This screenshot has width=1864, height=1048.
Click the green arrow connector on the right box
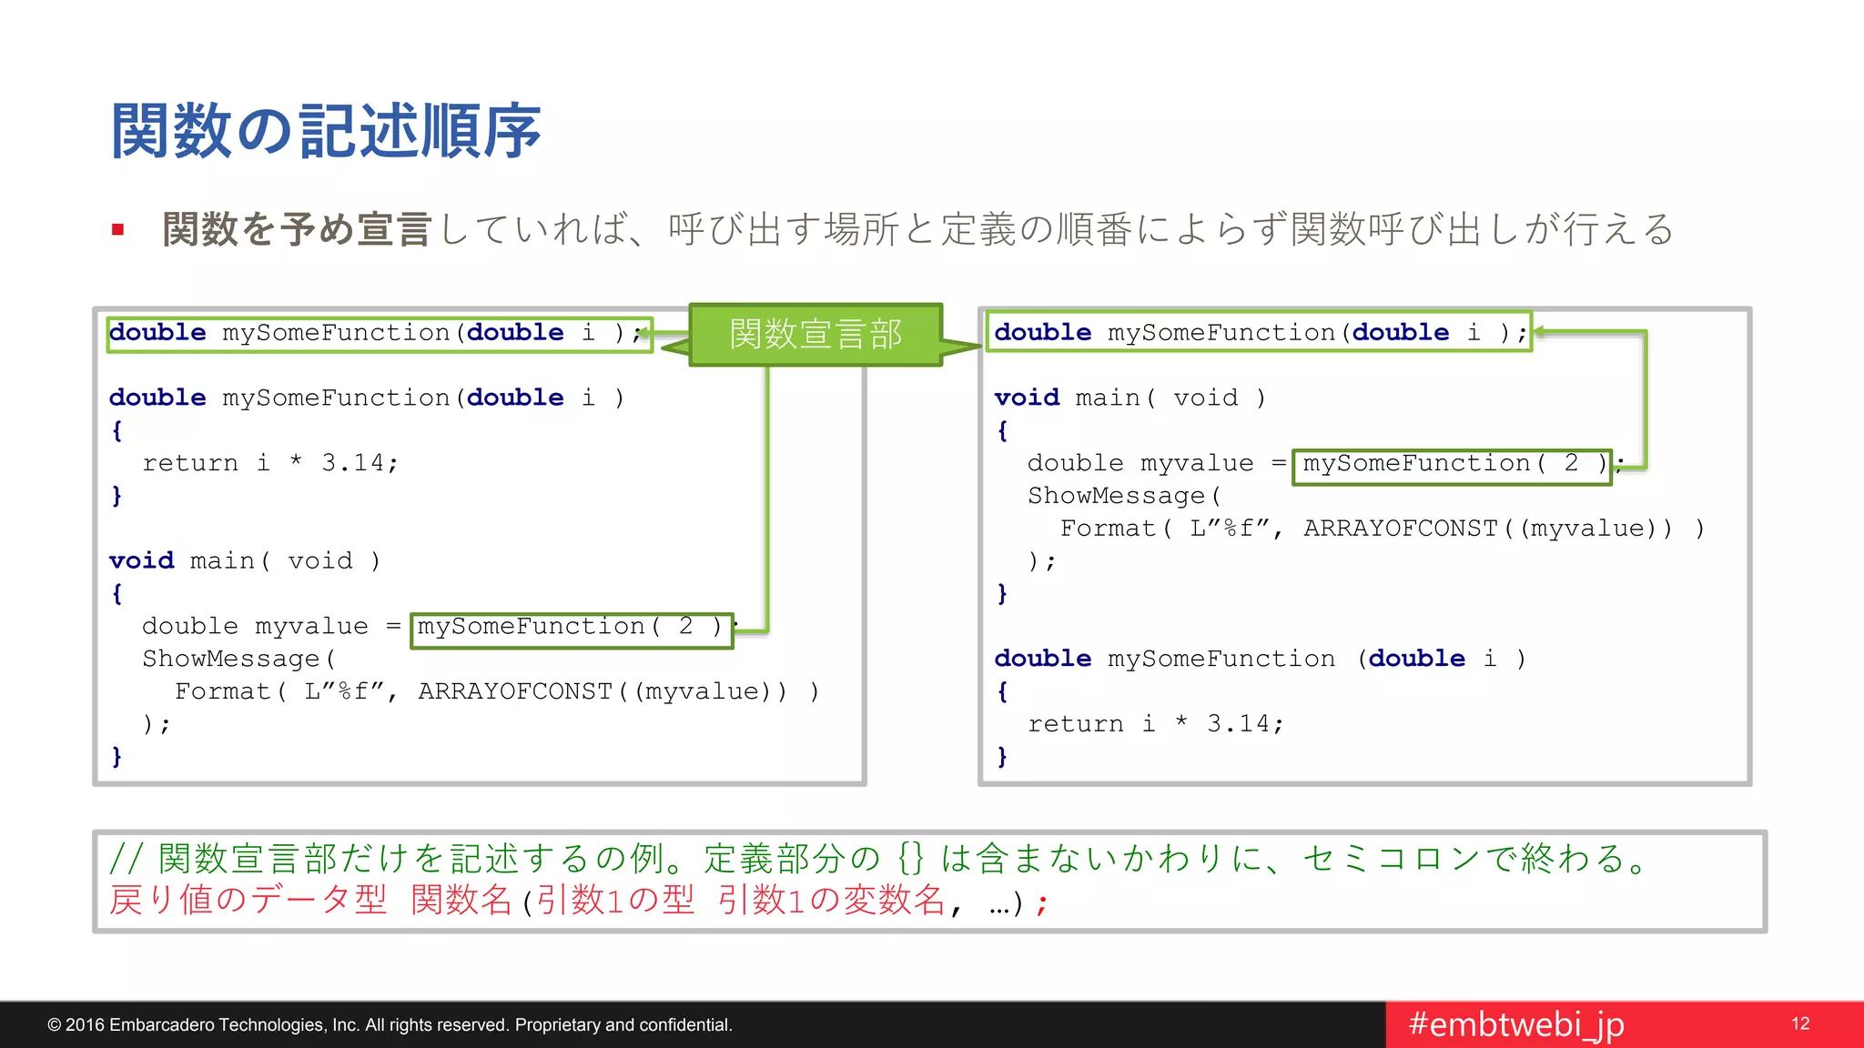pyautogui.click(x=1645, y=400)
